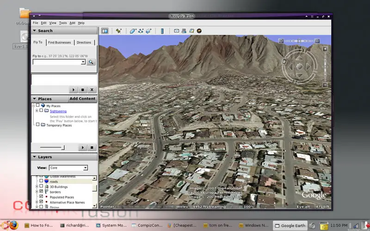Open the Edit menu
The width and height of the screenshot is (370, 231).
tap(43, 23)
